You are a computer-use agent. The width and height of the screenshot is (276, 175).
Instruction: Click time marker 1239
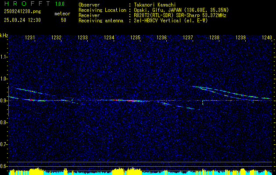pyautogui.click(x=240, y=37)
